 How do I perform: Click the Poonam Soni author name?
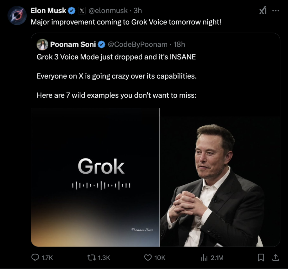(x=73, y=44)
